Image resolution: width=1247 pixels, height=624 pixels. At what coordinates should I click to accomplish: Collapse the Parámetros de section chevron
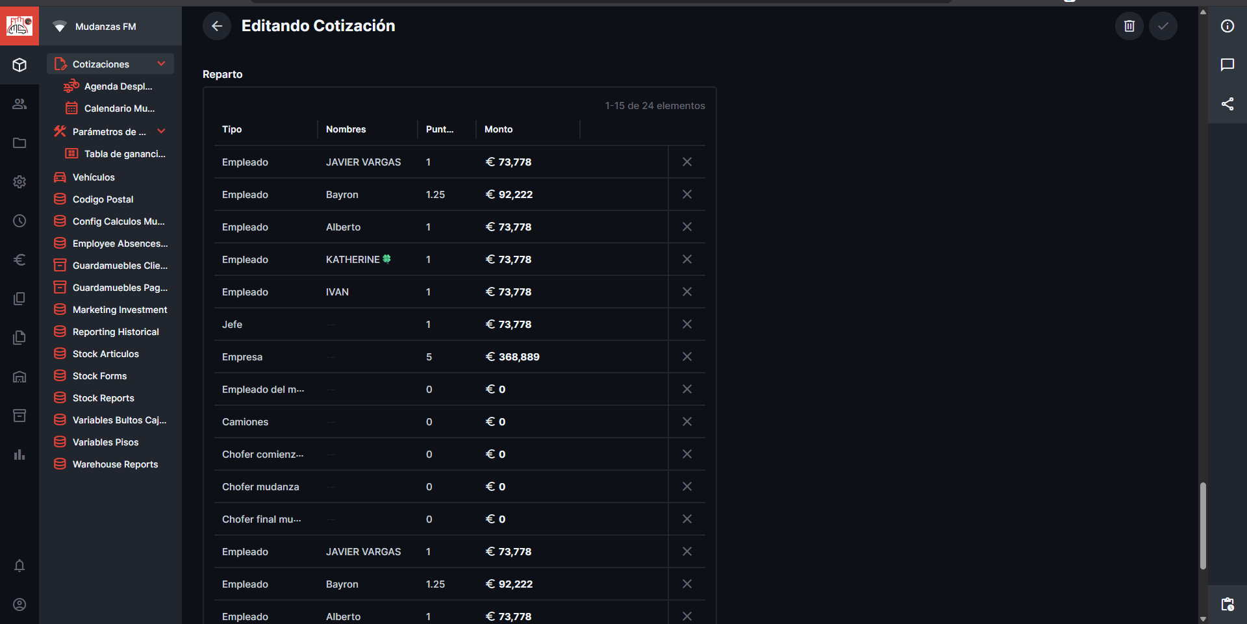pos(161,131)
